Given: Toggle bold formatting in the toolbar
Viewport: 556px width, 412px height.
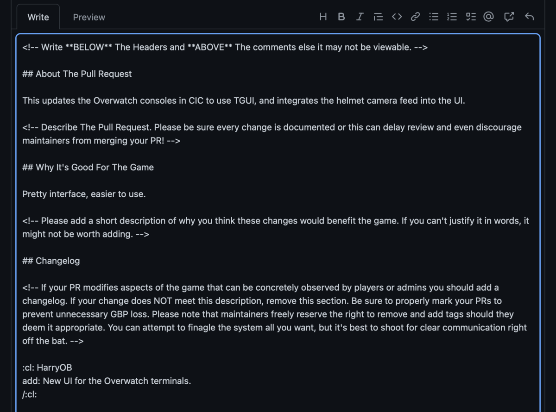Looking at the screenshot, I should tap(341, 17).
